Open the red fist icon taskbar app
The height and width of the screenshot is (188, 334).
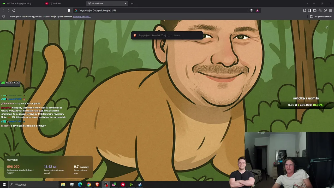tap(123, 185)
